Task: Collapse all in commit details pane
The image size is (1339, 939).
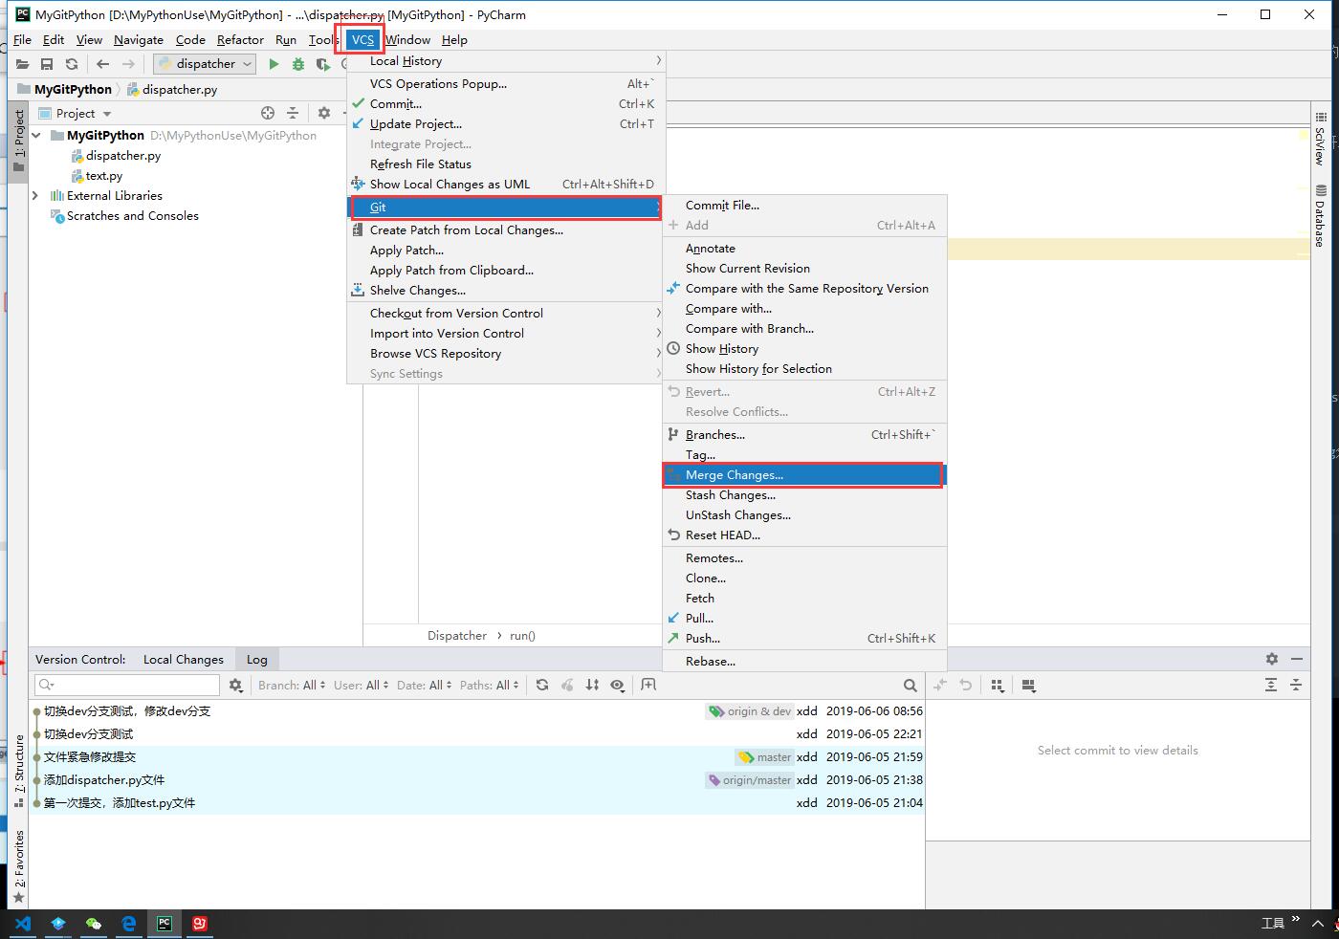Action: coord(1296,685)
